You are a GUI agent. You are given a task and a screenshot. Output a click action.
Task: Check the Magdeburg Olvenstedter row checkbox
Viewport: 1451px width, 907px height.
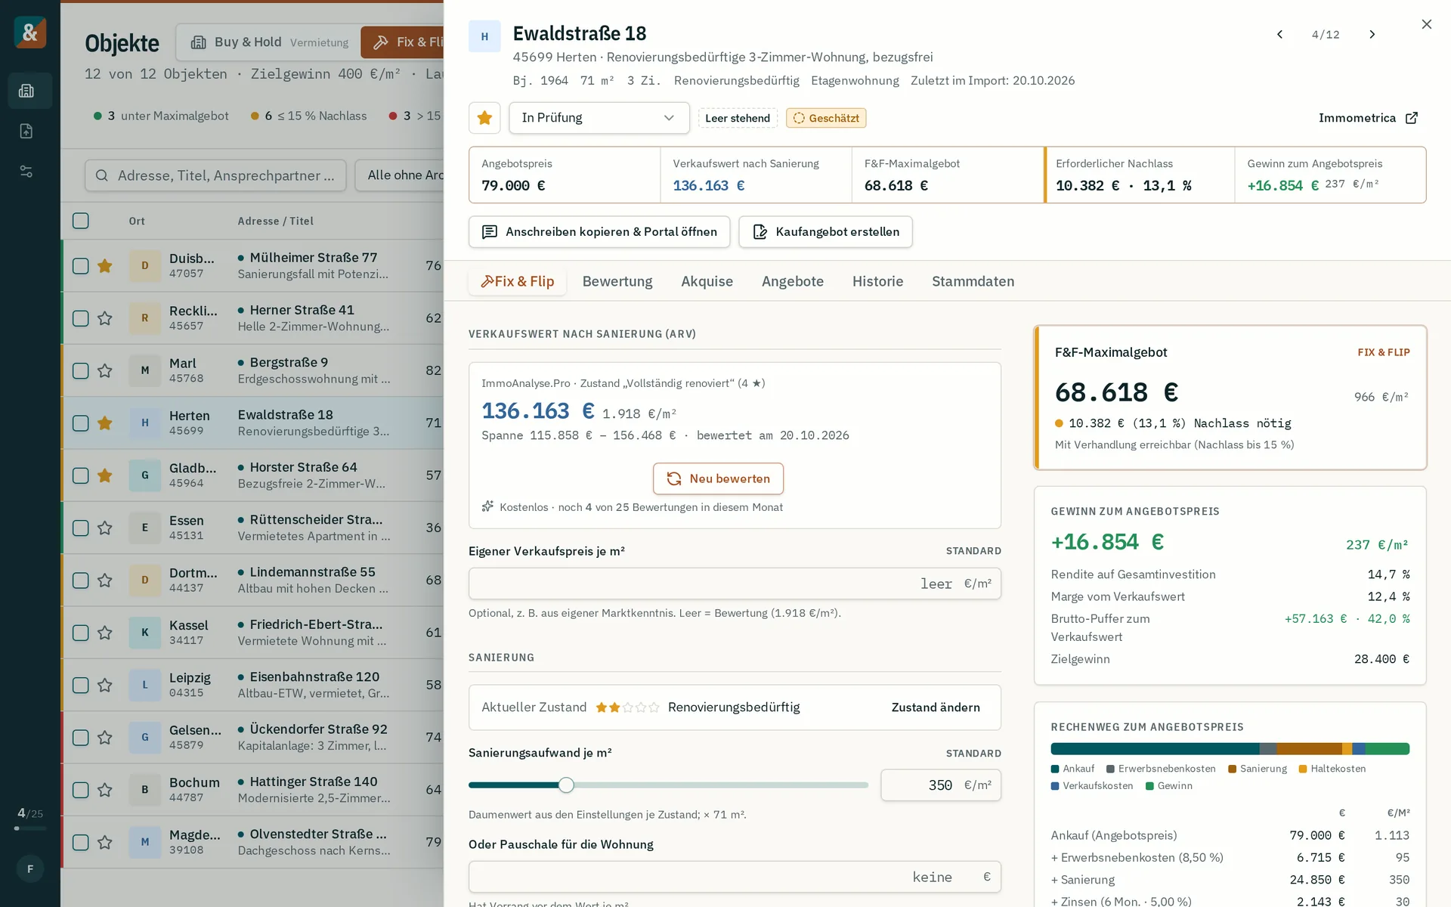(81, 842)
